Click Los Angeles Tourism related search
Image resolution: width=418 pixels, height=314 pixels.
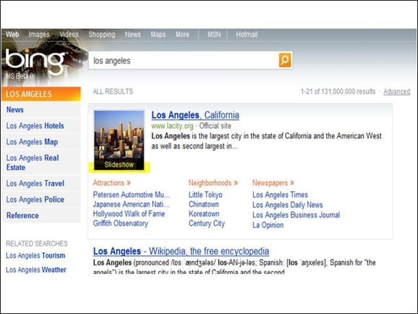coord(35,256)
